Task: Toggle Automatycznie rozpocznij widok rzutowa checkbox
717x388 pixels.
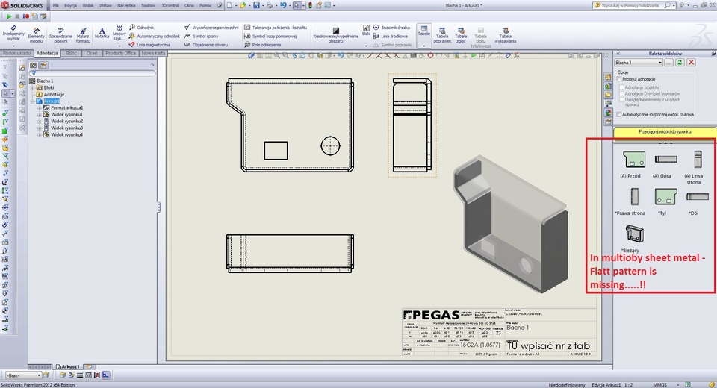Action: [x=620, y=114]
